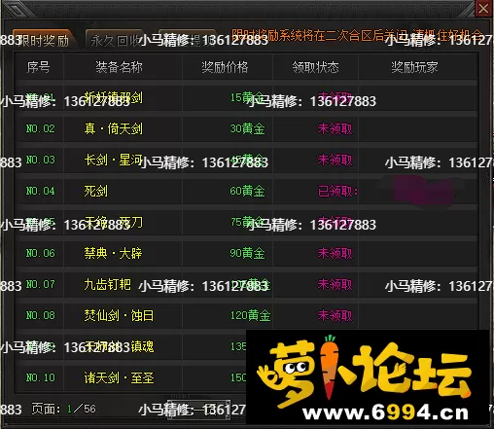Click the 120黄金 reward price
This screenshot has width=494, height=429.
250,315
